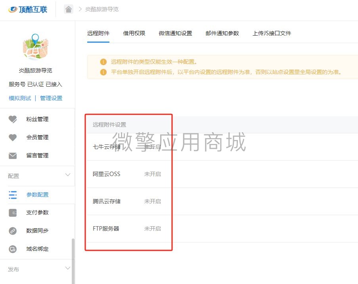The height and width of the screenshot is (284, 358).
Task: Open 支付参数 settings
Action: point(37,212)
